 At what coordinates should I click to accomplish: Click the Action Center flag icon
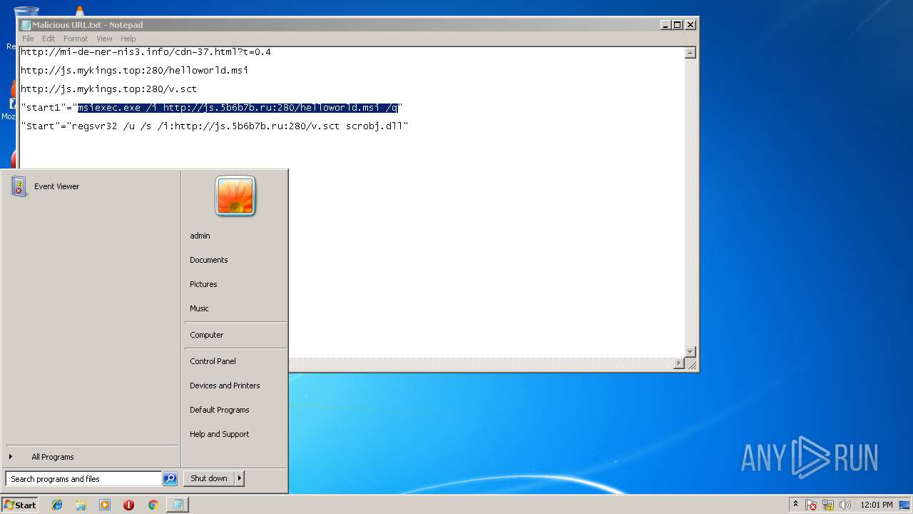pyautogui.click(x=812, y=505)
